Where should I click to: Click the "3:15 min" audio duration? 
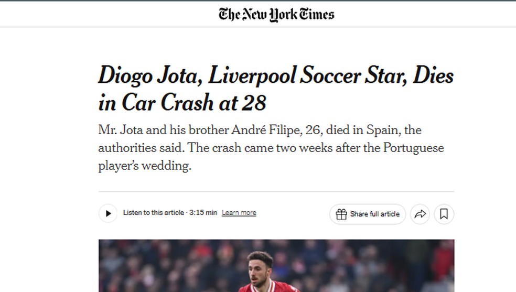point(203,213)
